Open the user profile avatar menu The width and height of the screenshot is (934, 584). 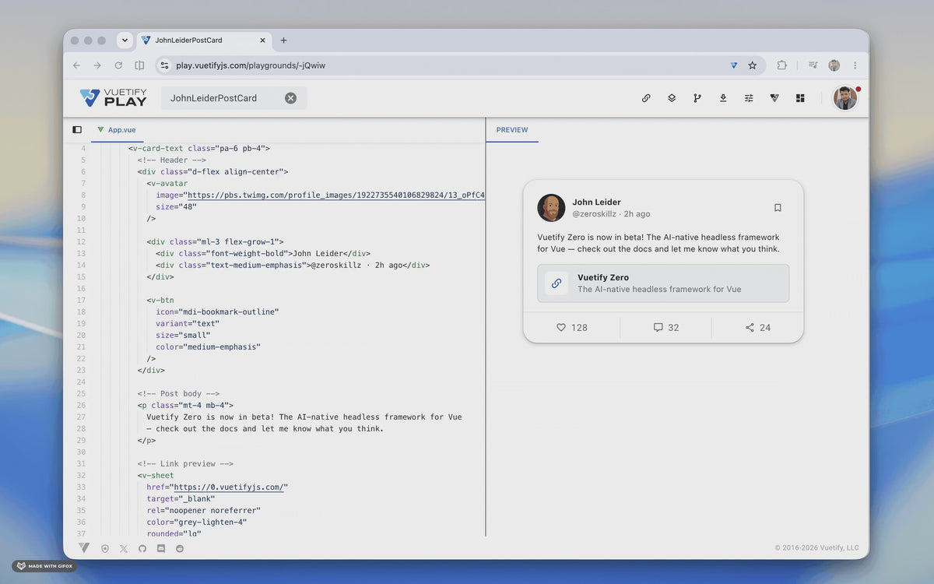[845, 98]
